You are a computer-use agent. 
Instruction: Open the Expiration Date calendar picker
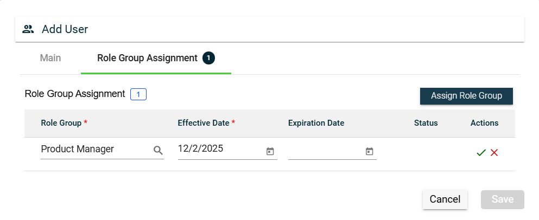pyautogui.click(x=370, y=152)
